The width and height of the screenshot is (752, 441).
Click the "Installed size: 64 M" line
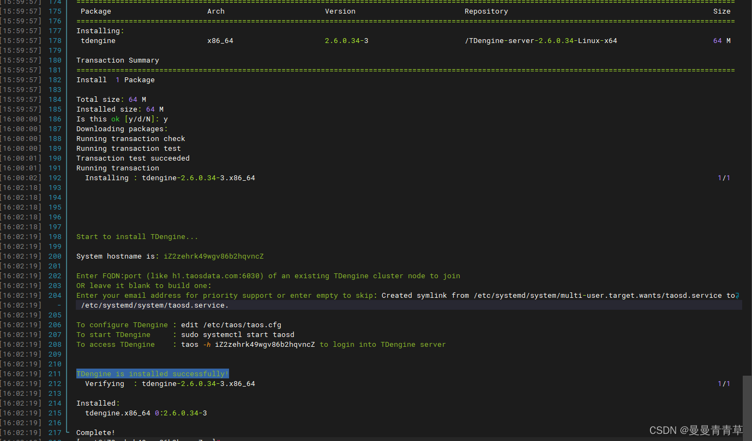pos(120,109)
